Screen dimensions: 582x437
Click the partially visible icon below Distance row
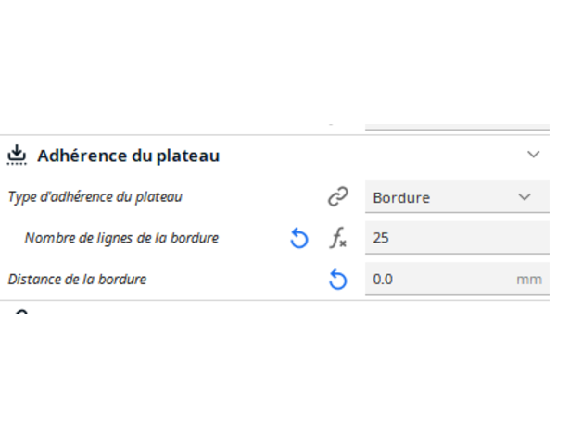[x=21, y=312]
